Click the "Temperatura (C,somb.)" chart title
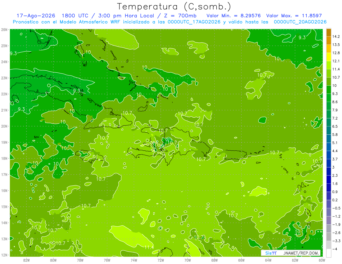The height and width of the screenshot is (264, 342). pos(174,7)
